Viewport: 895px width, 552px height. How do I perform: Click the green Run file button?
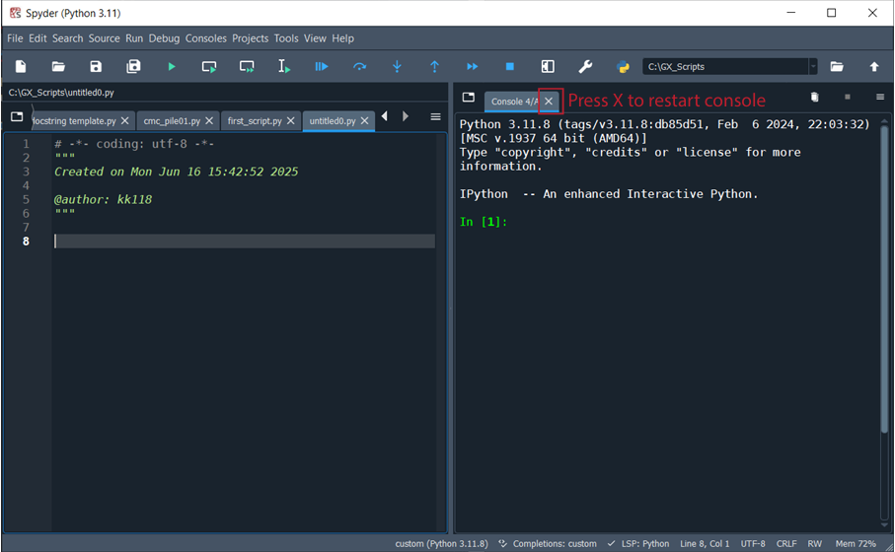pyautogui.click(x=172, y=67)
